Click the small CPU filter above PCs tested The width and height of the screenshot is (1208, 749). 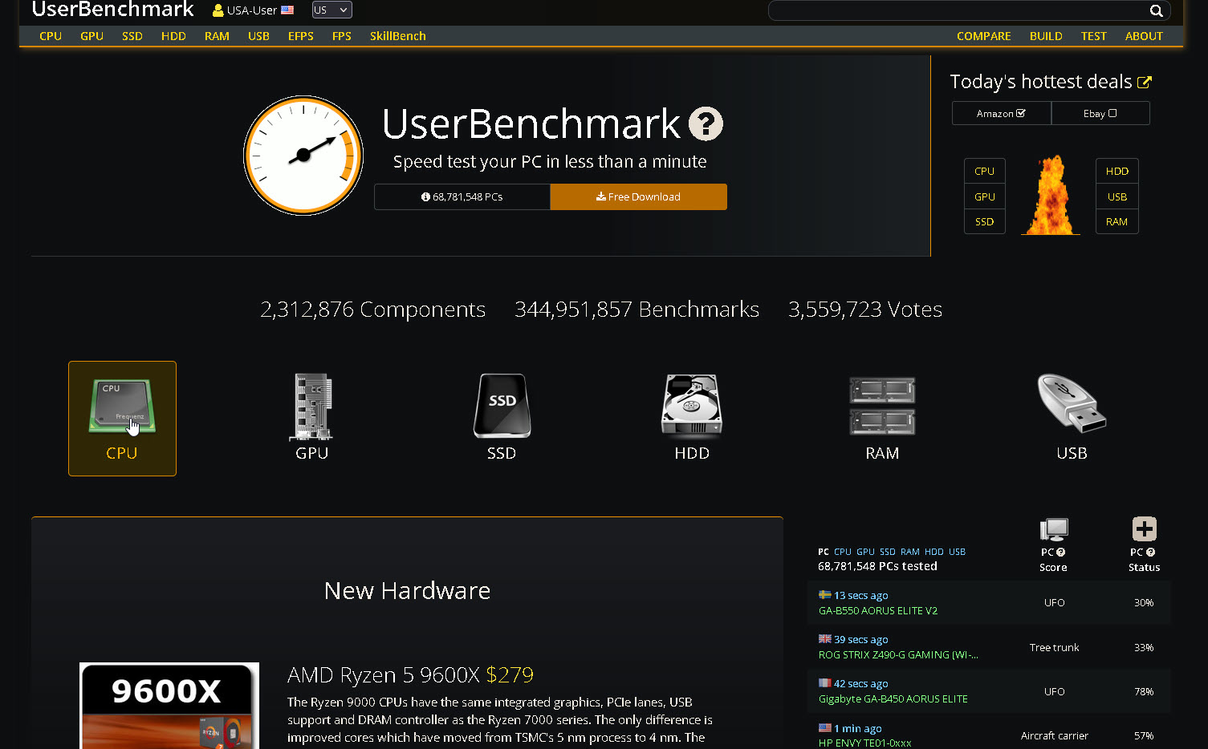[x=843, y=552]
